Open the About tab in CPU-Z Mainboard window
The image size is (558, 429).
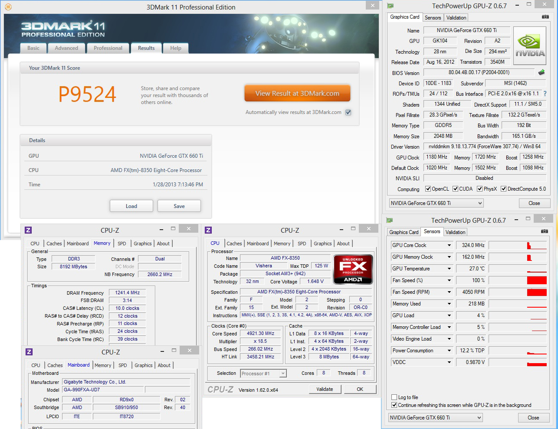pyautogui.click(x=164, y=365)
